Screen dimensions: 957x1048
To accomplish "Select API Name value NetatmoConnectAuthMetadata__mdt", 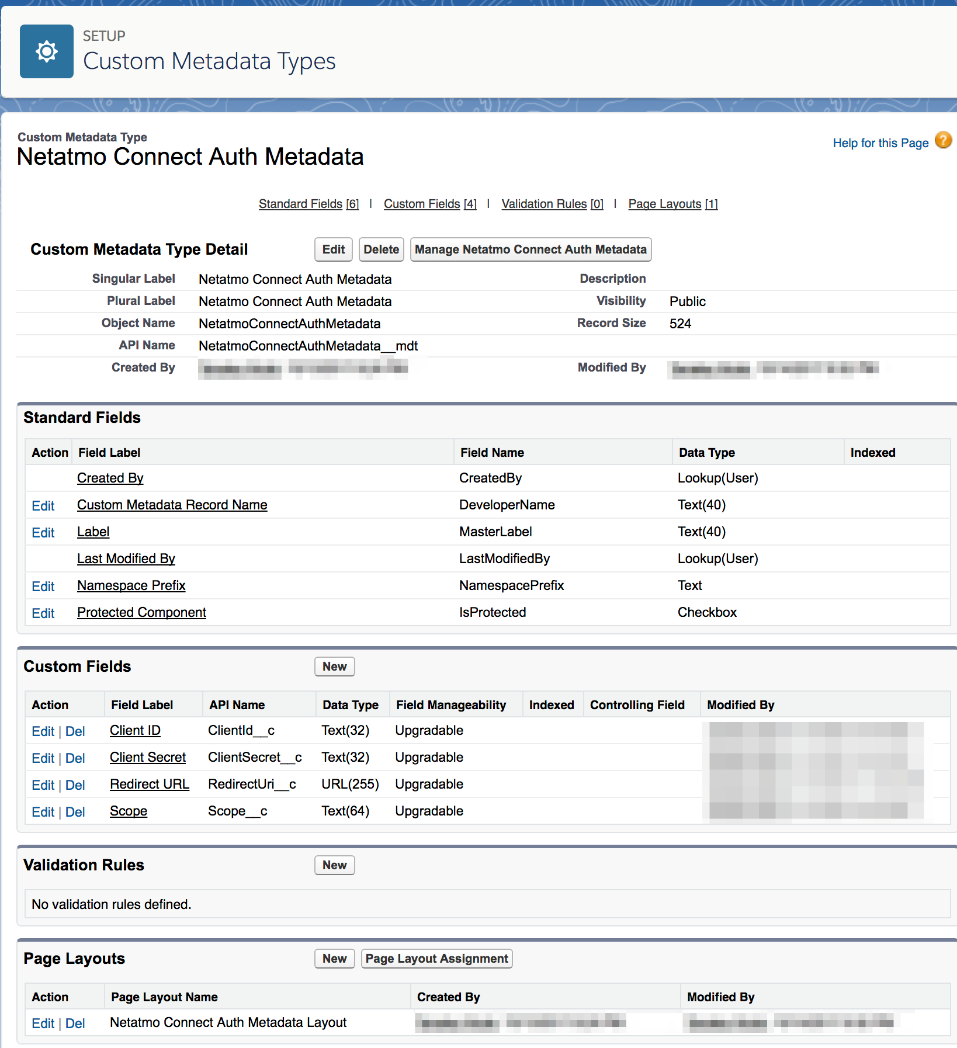I will point(308,346).
